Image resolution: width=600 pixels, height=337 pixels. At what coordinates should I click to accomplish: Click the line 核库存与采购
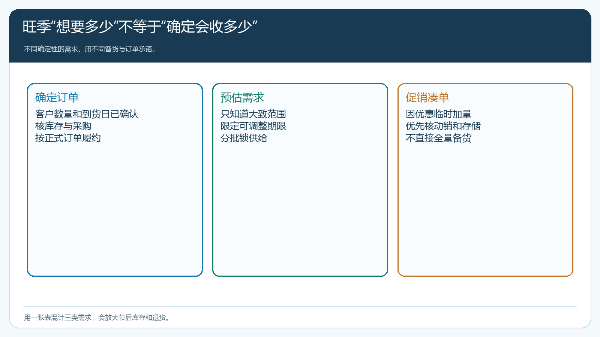point(63,126)
